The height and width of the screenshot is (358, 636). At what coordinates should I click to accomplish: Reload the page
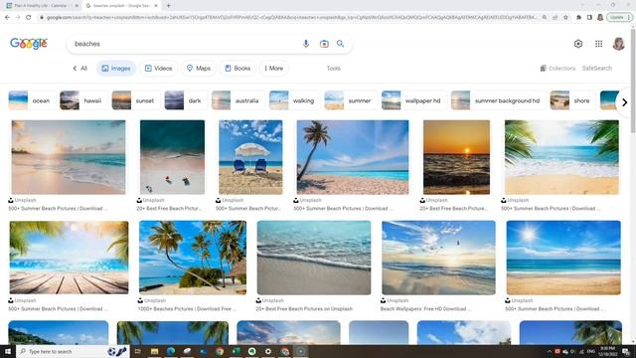[29, 18]
